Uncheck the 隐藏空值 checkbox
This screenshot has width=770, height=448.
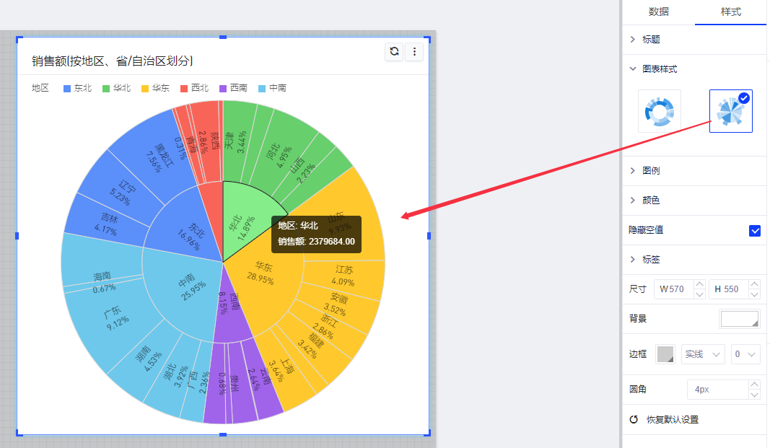click(755, 231)
